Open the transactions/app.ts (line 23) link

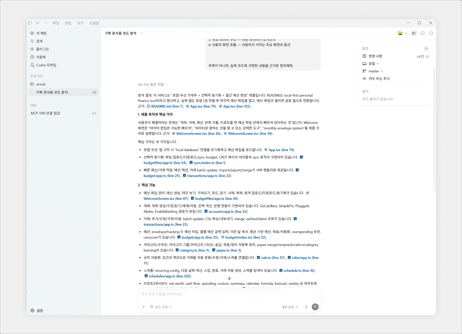coord(165,224)
